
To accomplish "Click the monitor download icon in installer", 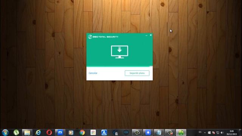I will (119, 52).
